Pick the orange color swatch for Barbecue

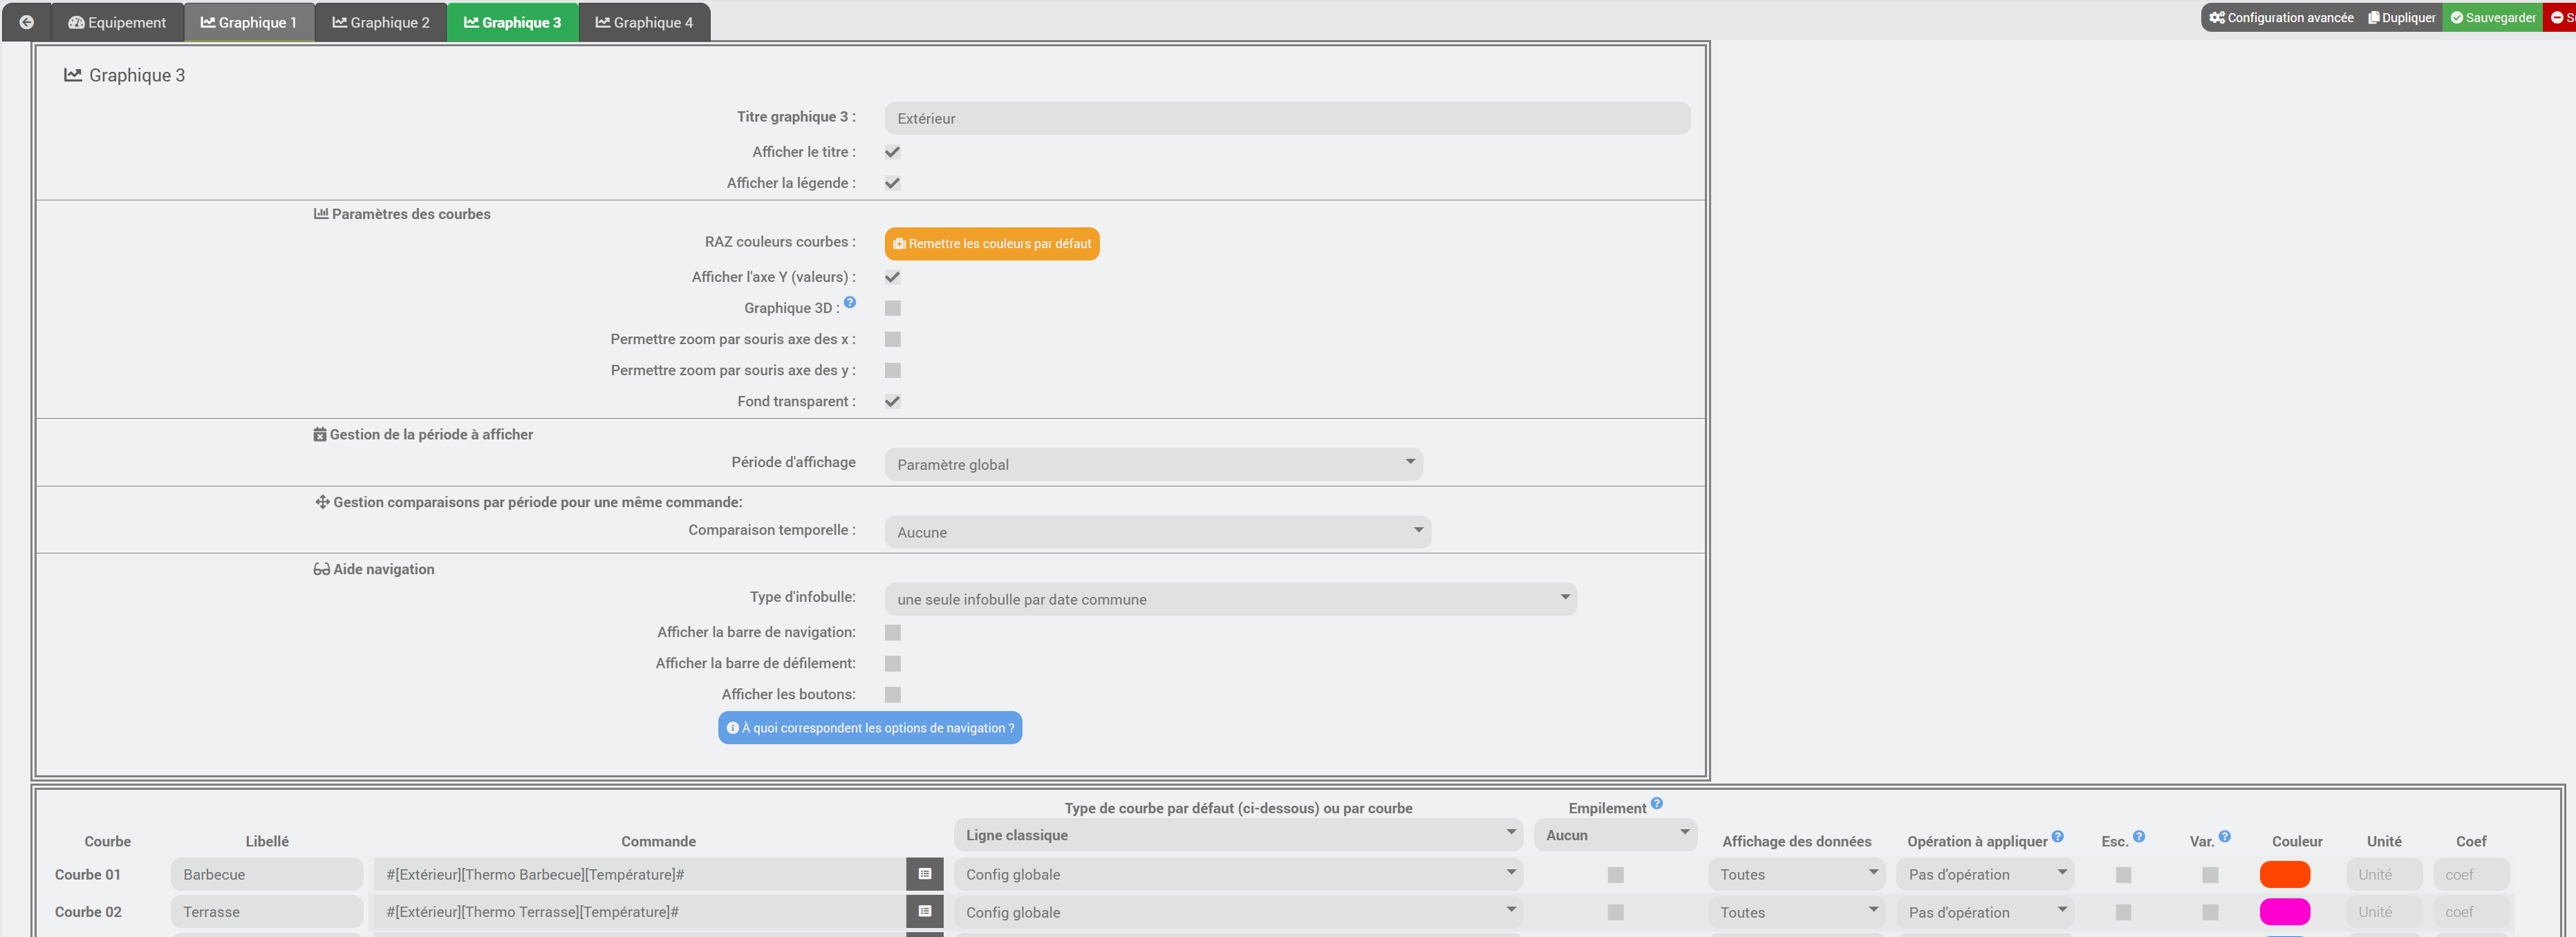click(2284, 874)
